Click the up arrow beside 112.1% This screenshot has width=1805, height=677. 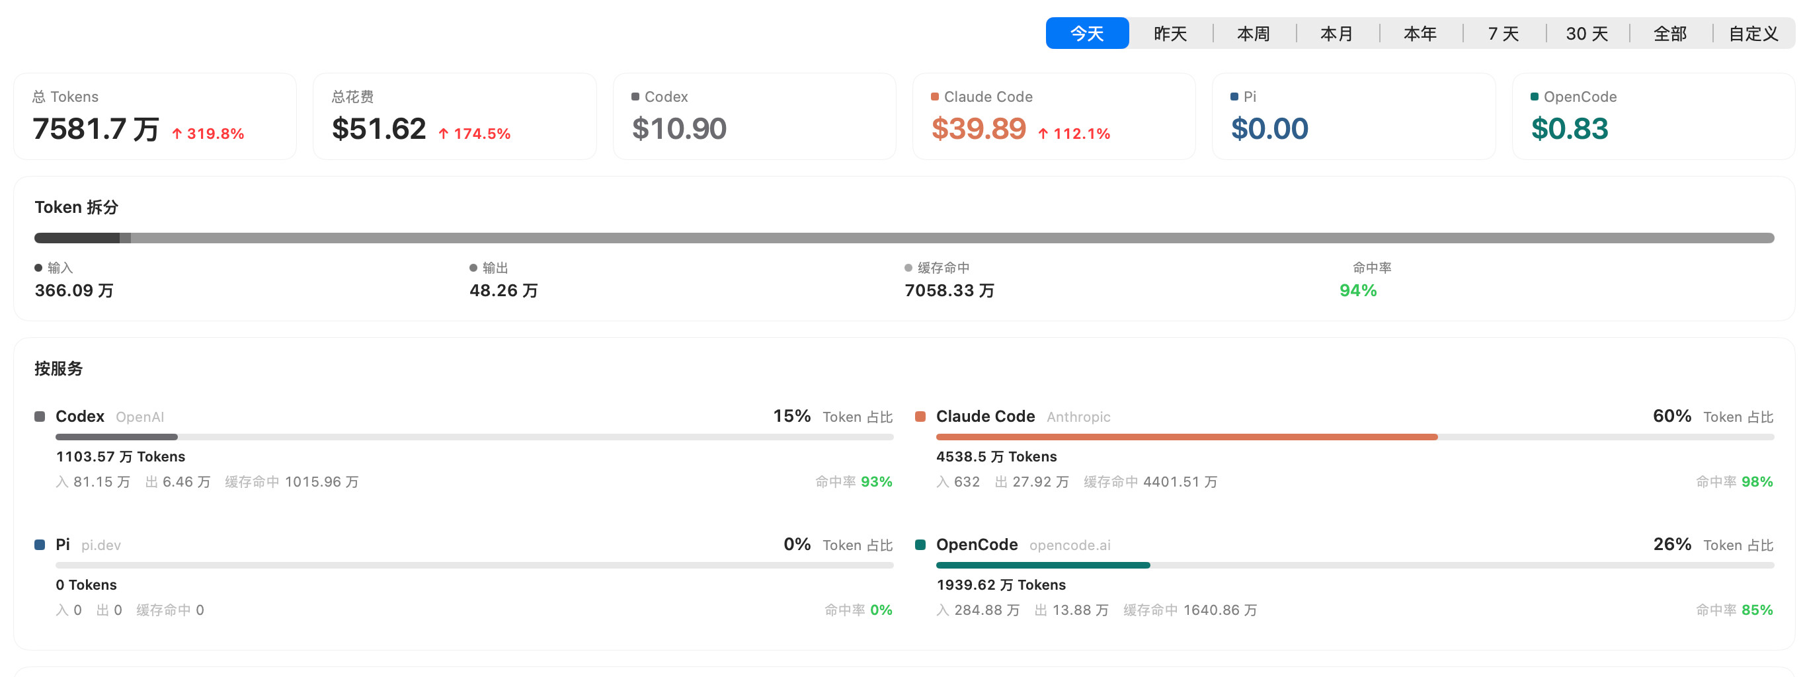[1043, 133]
